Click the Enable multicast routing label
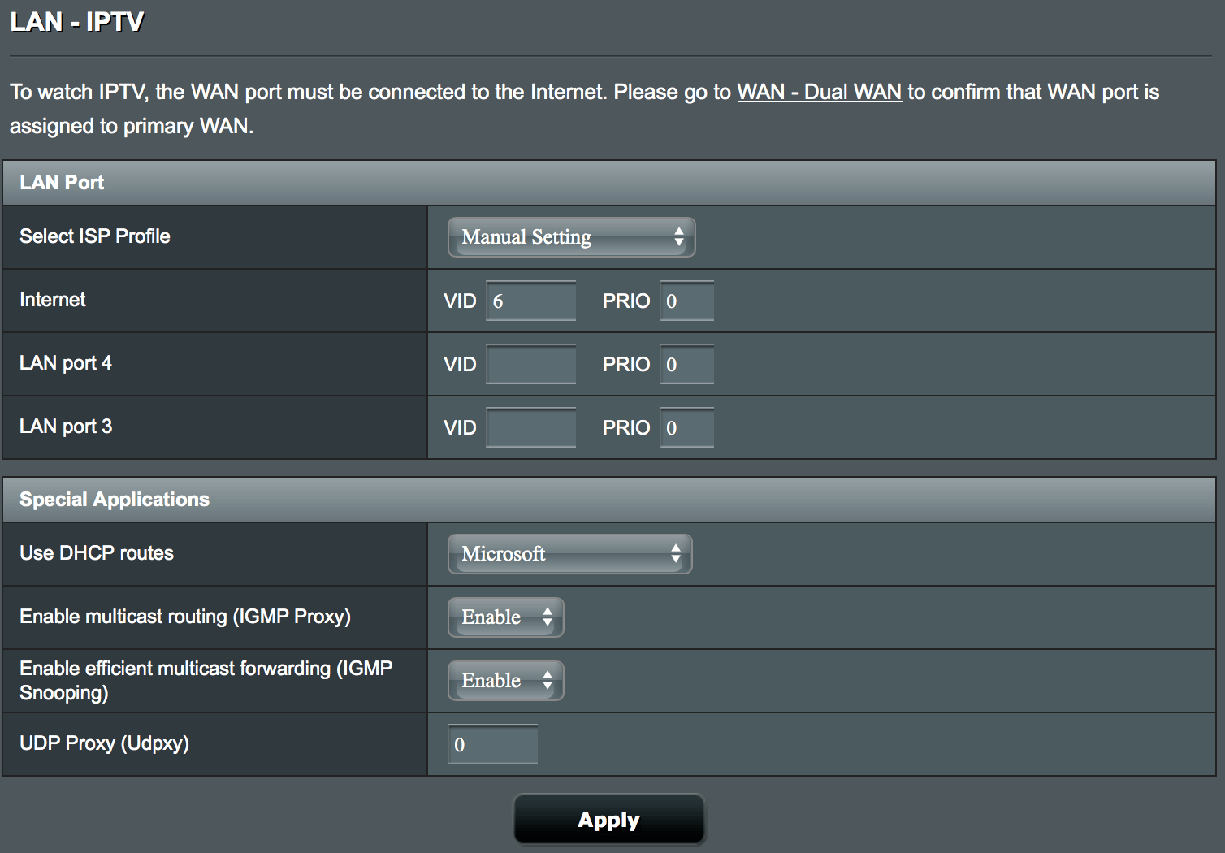The height and width of the screenshot is (853, 1225). pyautogui.click(x=185, y=617)
